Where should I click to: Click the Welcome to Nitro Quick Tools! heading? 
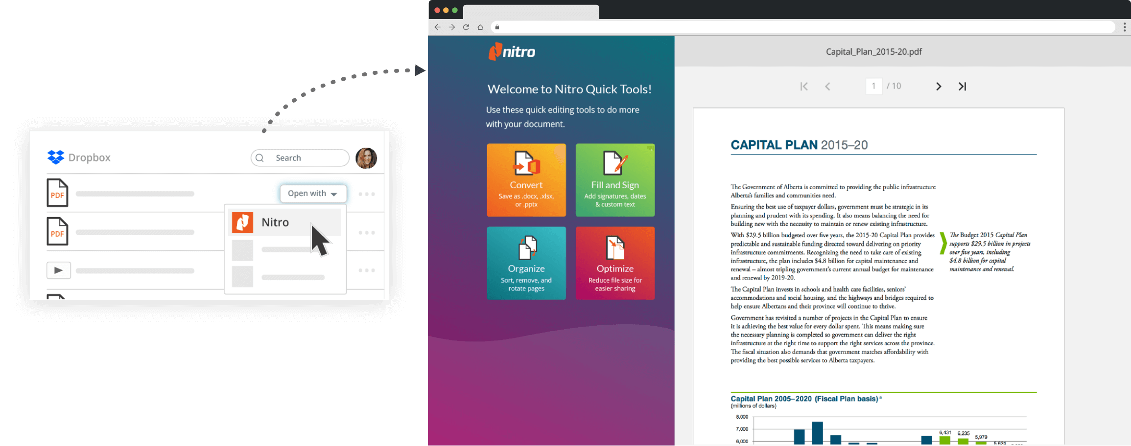click(x=569, y=89)
